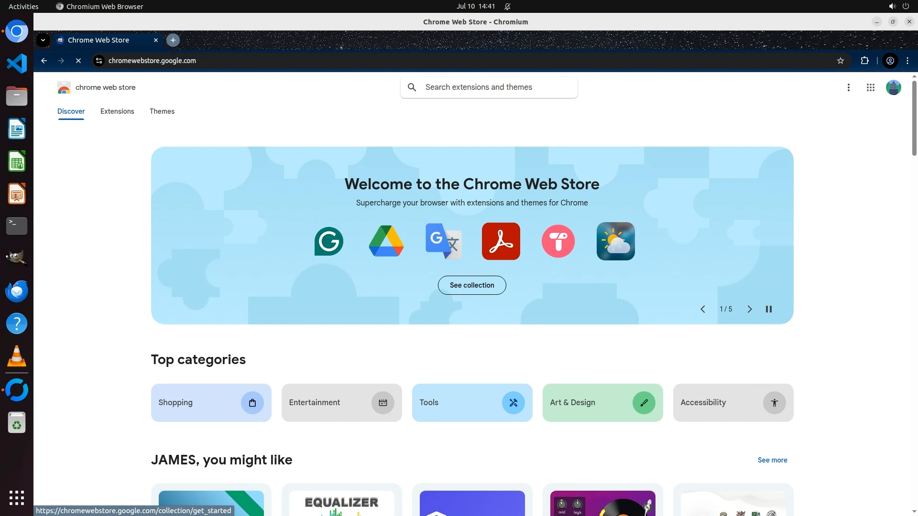Open the browser Extensions puzzle icon
Screen dimensions: 918x516
click(x=864, y=61)
